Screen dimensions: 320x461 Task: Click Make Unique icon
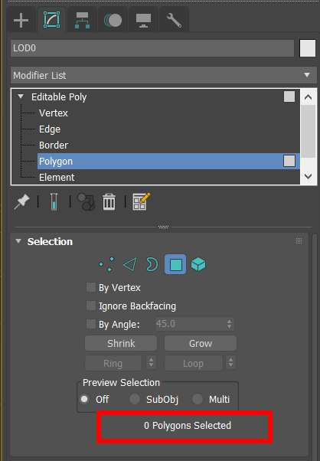[x=86, y=201]
